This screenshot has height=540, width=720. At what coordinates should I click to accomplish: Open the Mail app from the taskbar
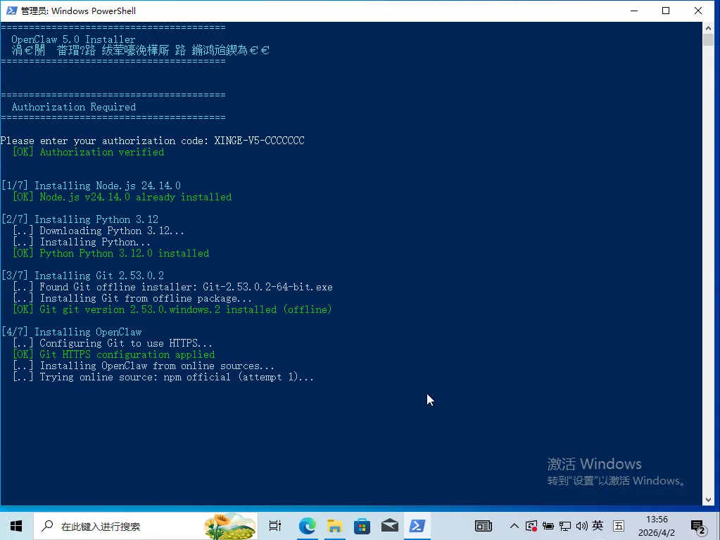[389, 526]
